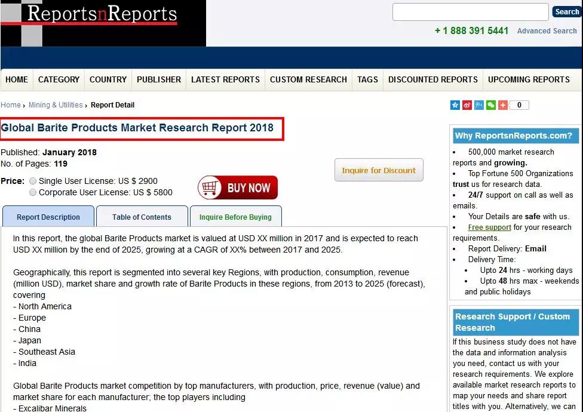The height and width of the screenshot is (412, 583).
Task: Go to DISCOUNTED REPORTS
Action: pyautogui.click(x=433, y=79)
